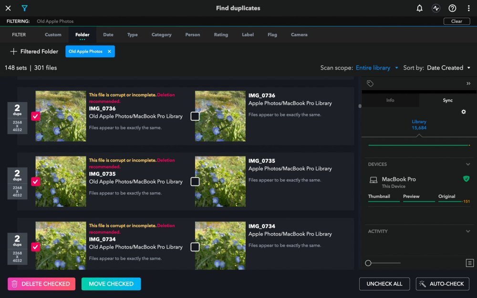Open the notifications bell
Viewport: 477px width, 298px height.
pyautogui.click(x=419, y=8)
